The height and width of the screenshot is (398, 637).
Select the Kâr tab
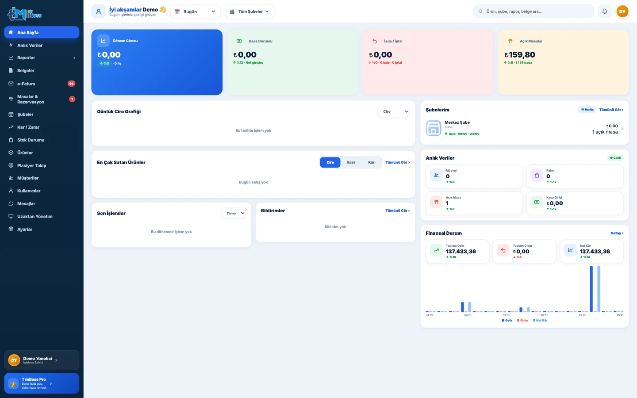(372, 162)
